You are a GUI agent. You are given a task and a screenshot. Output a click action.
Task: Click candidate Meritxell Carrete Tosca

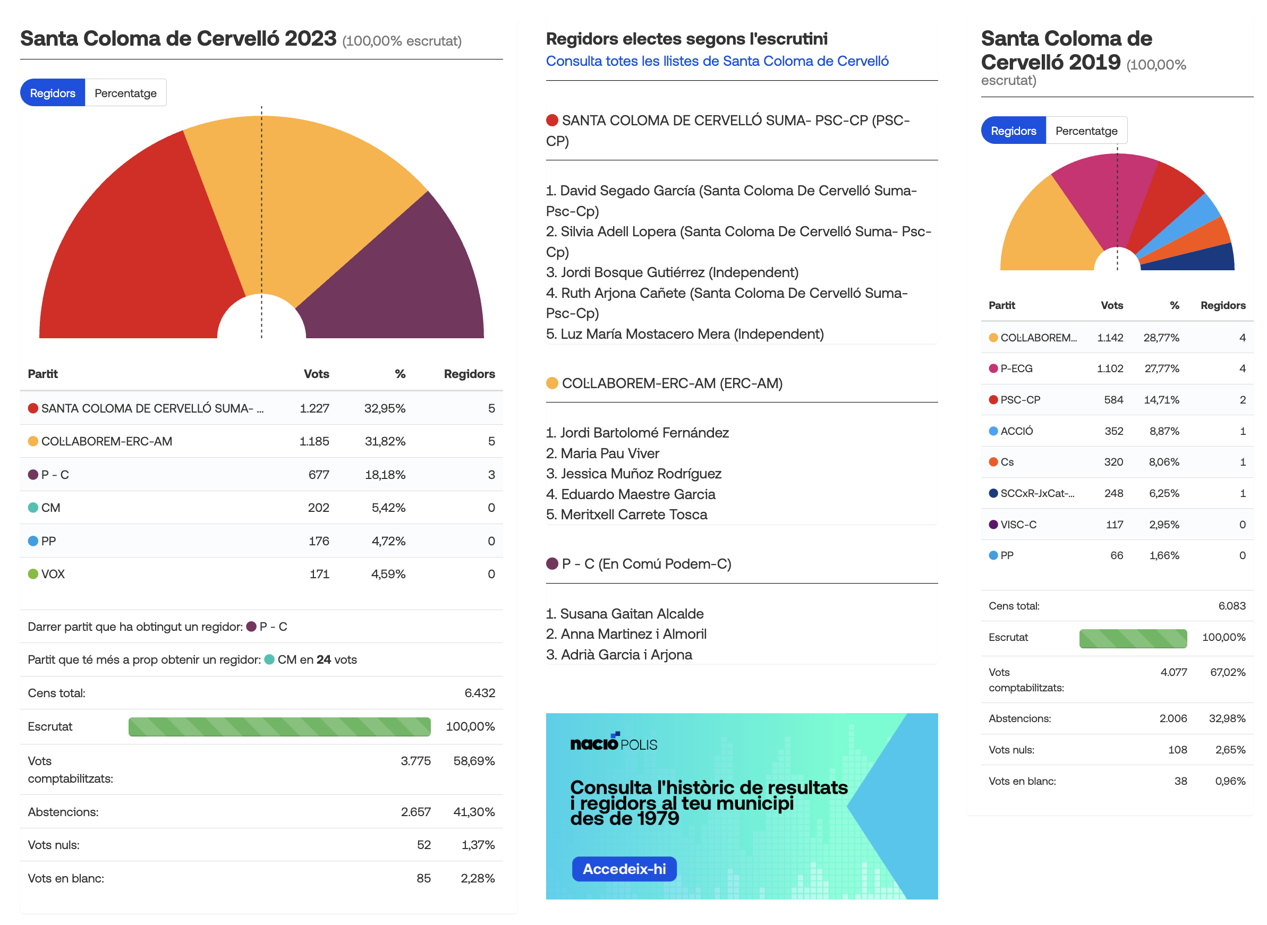click(x=626, y=515)
